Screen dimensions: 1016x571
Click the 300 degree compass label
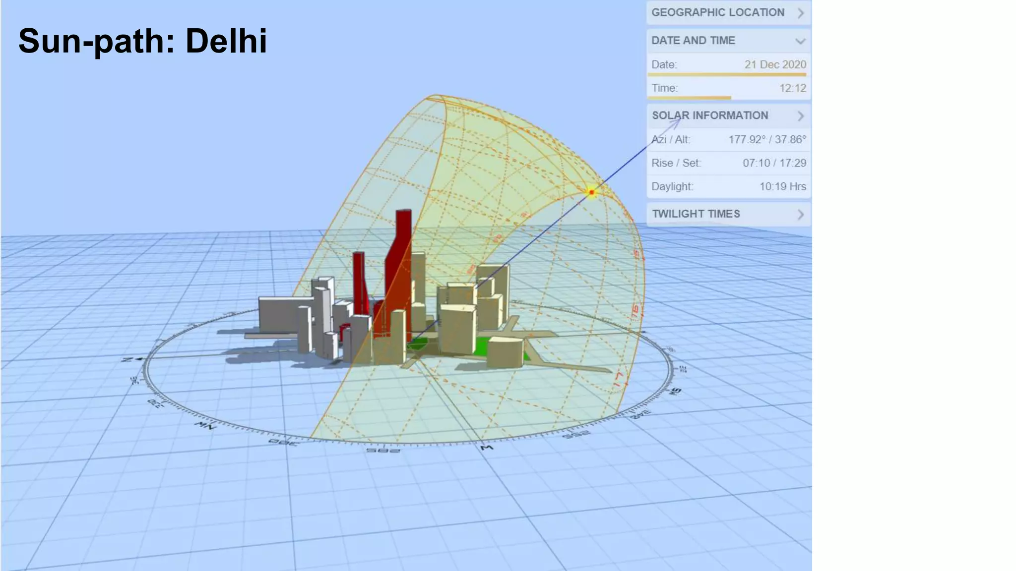coord(283,442)
